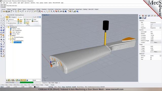162x91 pixels.
Task: Switch to the Program tab
Action: pos(14,17)
